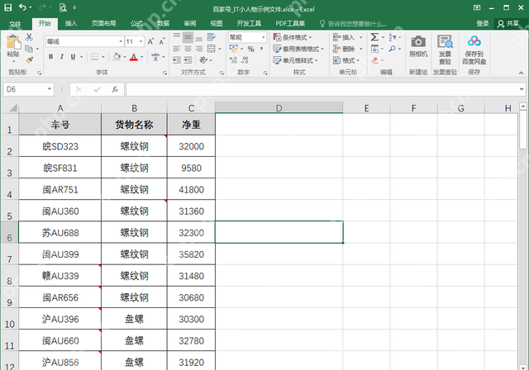This screenshot has width=529, height=370.
Task: Click the Save icon in quick access toolbar
Action: pyautogui.click(x=9, y=7)
